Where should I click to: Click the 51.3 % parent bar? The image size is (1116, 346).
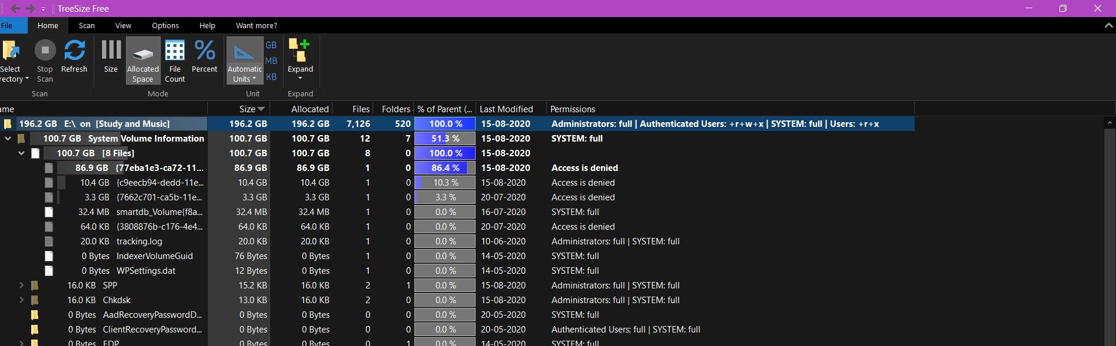pos(445,139)
